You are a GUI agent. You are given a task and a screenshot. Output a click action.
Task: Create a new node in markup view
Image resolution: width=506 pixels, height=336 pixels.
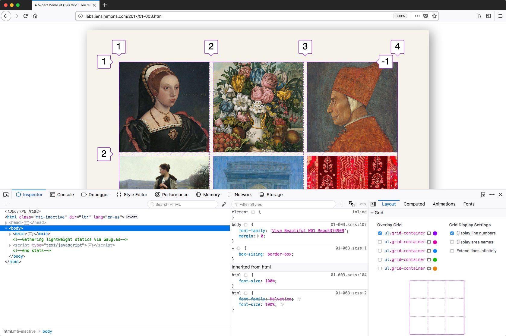6,204
